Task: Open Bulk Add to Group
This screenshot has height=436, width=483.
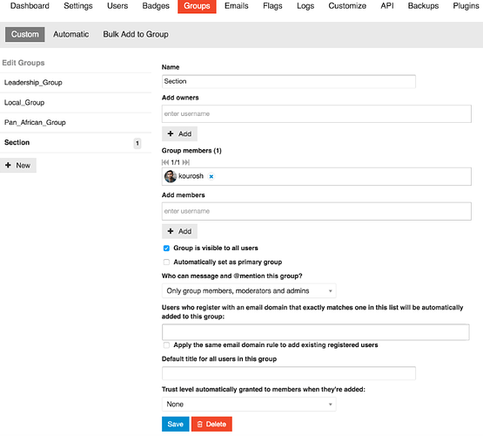Action: pyautogui.click(x=136, y=34)
